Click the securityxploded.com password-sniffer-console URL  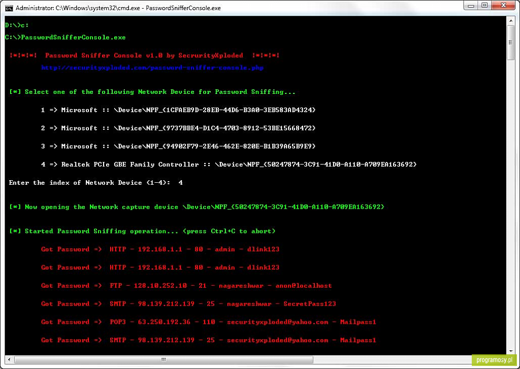[152, 68]
